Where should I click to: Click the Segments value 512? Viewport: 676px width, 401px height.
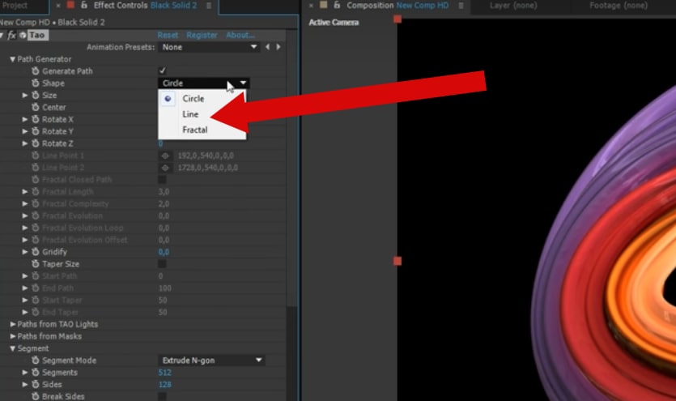click(x=164, y=373)
